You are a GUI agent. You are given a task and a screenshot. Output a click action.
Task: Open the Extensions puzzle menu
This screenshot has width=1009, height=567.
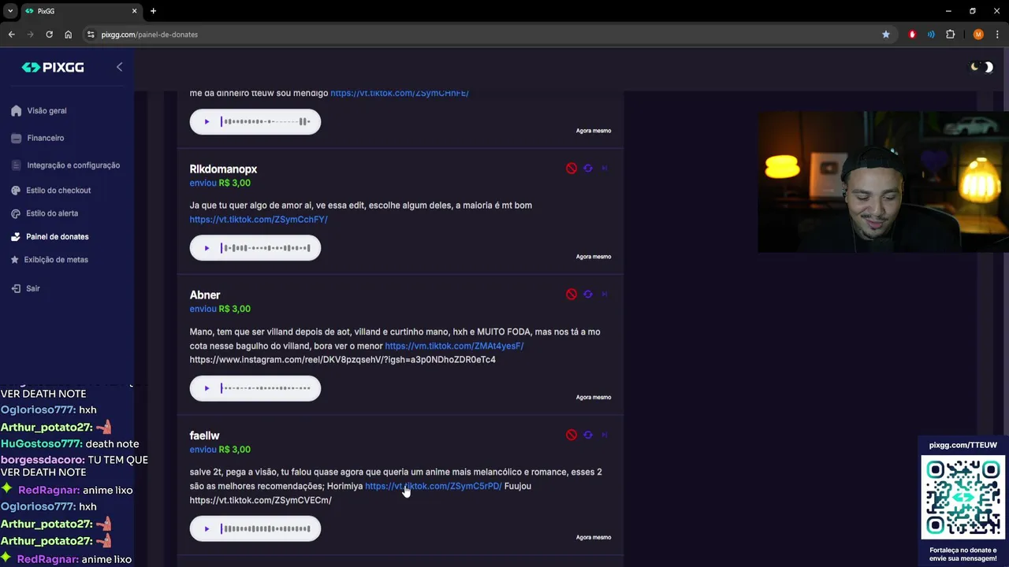[x=950, y=35]
